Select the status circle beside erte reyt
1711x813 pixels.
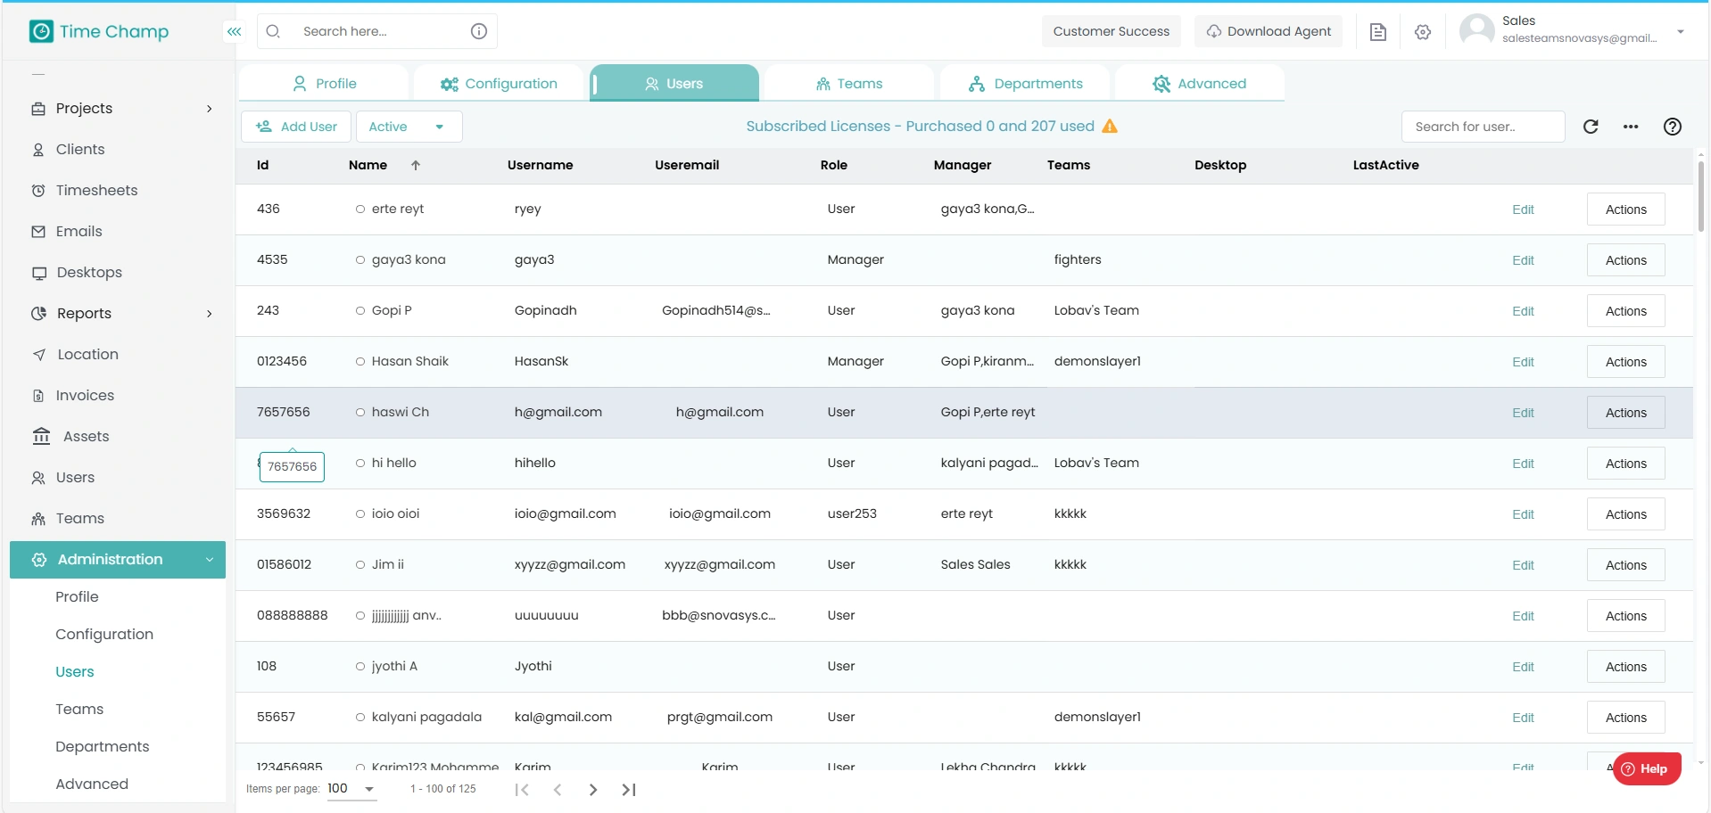pos(360,209)
